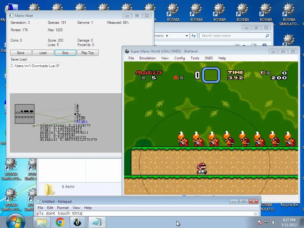Click the Save/Load path input field

pos(35,66)
